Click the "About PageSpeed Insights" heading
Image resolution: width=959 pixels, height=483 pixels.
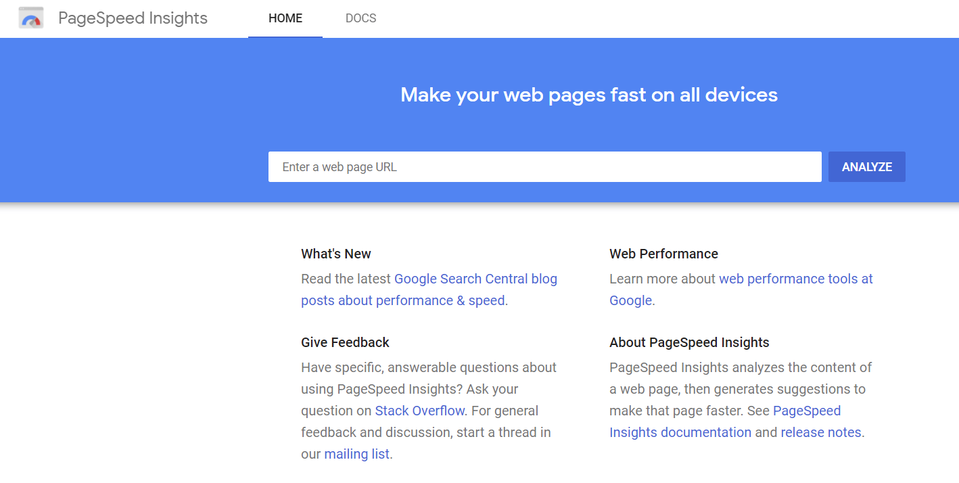tap(689, 342)
